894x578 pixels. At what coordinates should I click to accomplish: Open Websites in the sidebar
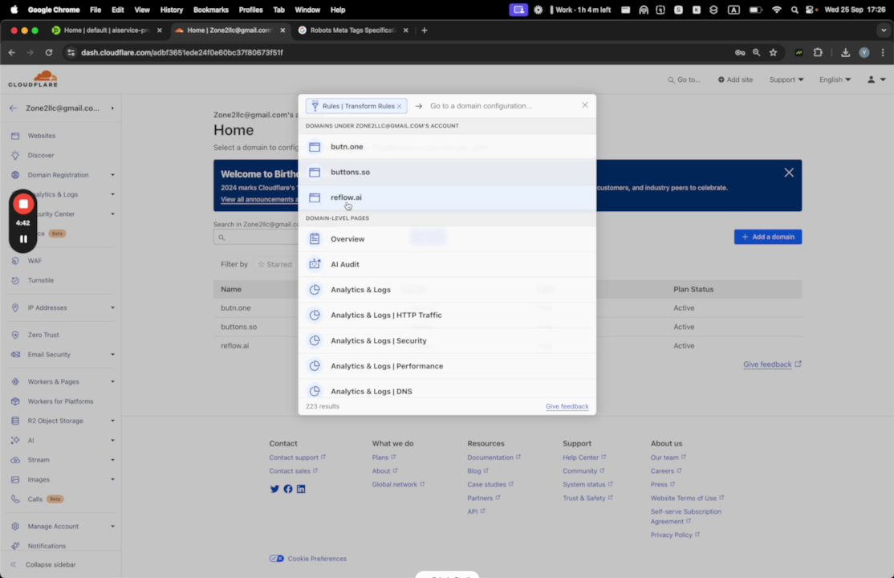coord(42,136)
